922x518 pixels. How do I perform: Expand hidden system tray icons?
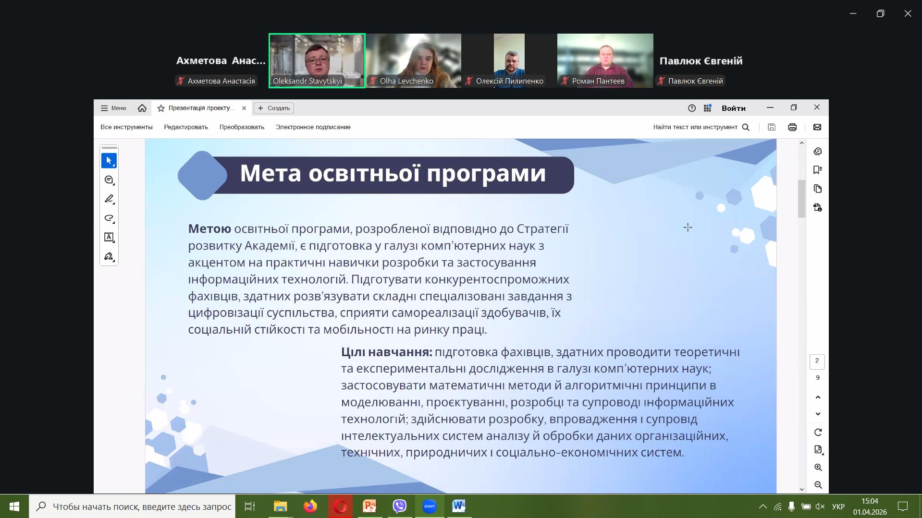click(762, 506)
